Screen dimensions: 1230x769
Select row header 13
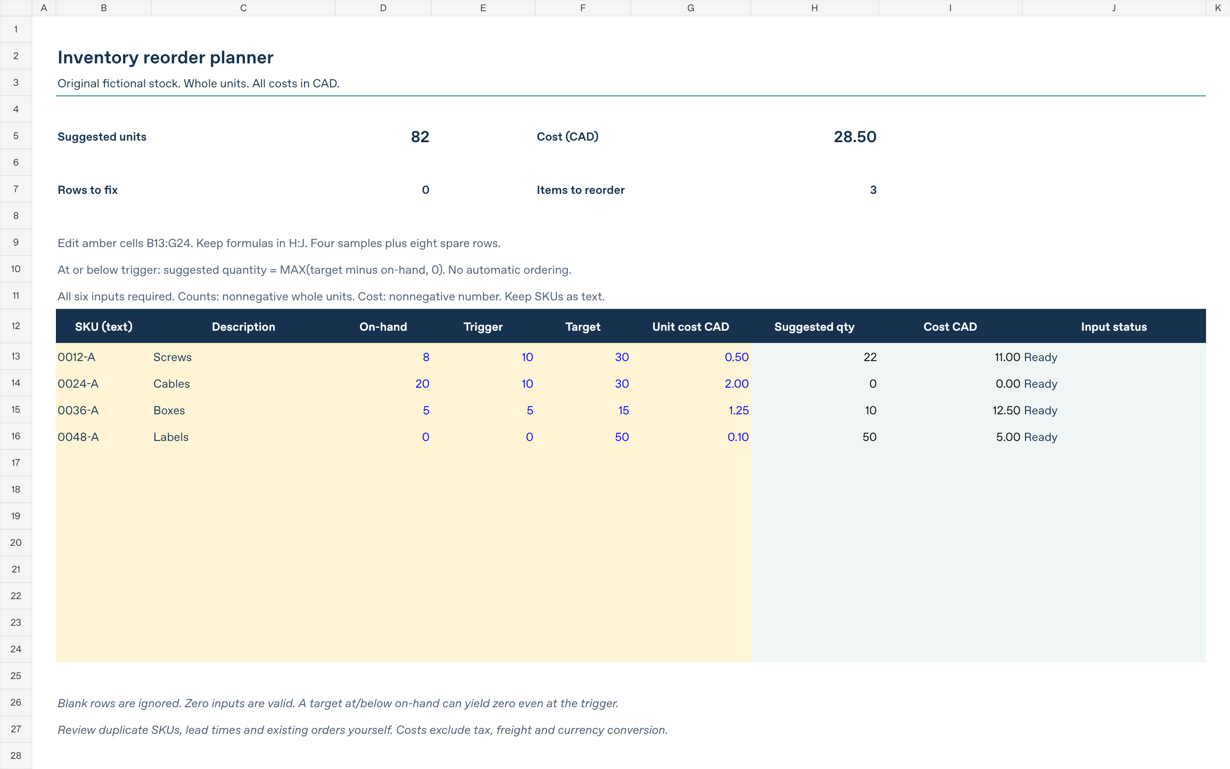pos(16,356)
